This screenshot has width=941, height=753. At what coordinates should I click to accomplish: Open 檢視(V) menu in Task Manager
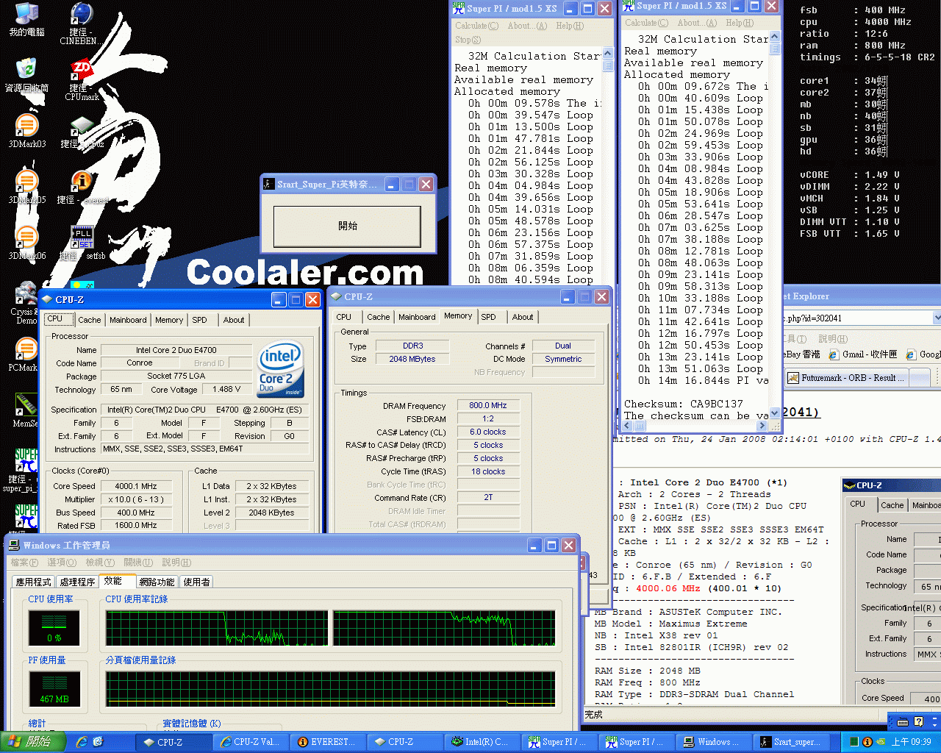tap(100, 563)
